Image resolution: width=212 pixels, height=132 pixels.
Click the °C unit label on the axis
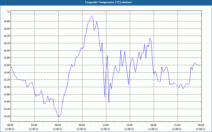click(8, 12)
